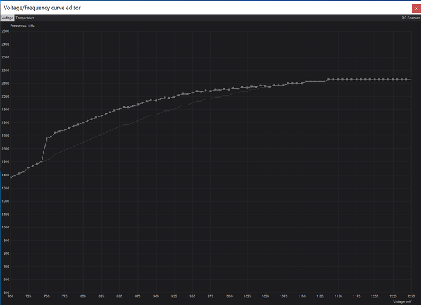
Task: Switch to the Voltage tab
Action: click(x=7, y=18)
